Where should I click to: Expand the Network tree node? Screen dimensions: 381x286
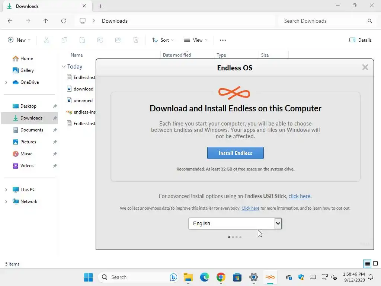[x=6, y=201]
